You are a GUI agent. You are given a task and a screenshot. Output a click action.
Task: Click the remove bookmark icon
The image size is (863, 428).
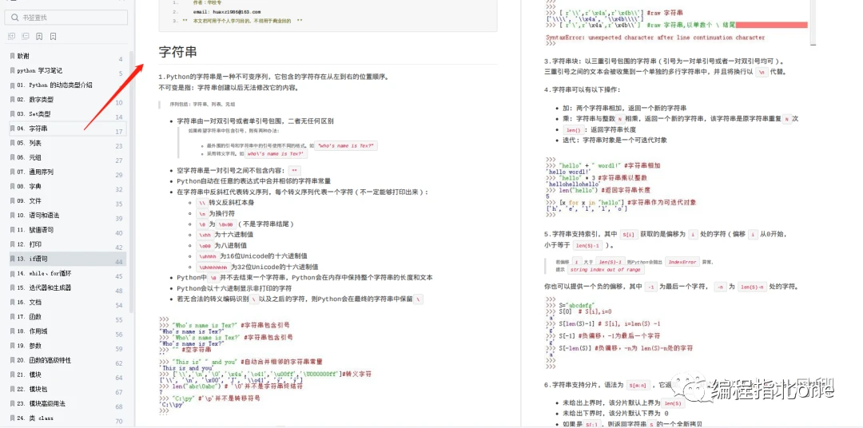[x=53, y=37]
